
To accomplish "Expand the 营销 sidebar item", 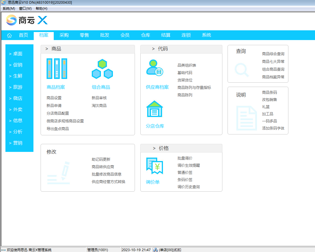I will (x=16, y=143).
